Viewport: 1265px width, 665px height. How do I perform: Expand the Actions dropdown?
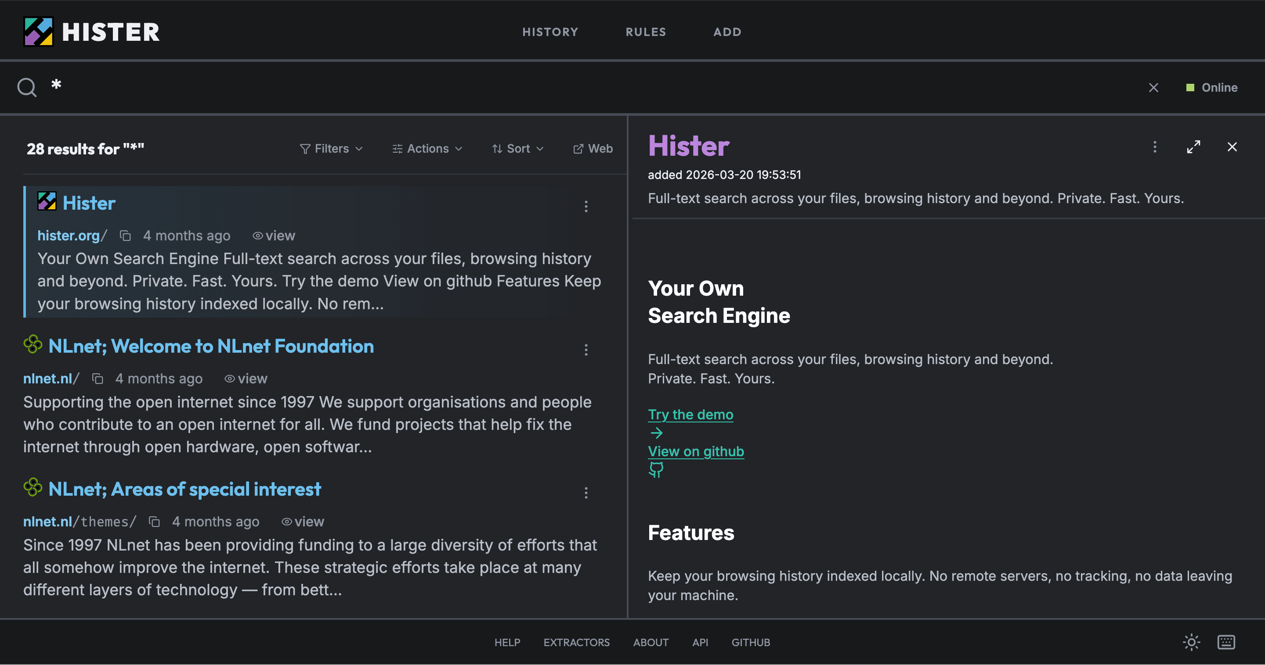[427, 149]
